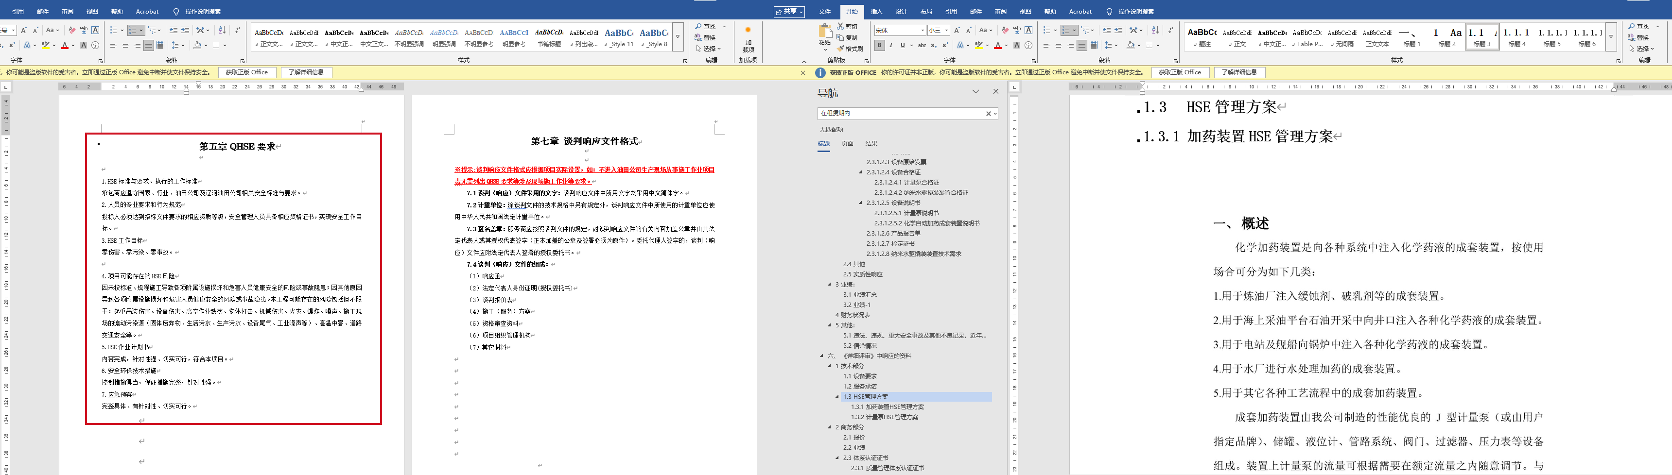
Task: Click Clear Formatting icon in left window
Action: pyautogui.click(x=72, y=30)
